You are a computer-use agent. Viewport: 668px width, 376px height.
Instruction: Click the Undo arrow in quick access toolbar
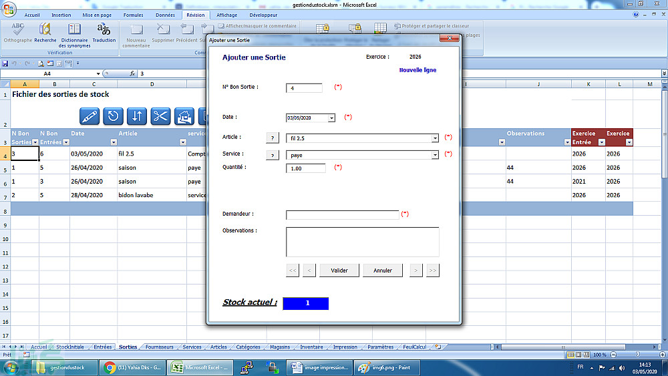coord(14,63)
